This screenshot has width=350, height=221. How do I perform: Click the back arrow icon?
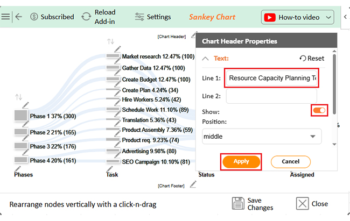coord(19,17)
